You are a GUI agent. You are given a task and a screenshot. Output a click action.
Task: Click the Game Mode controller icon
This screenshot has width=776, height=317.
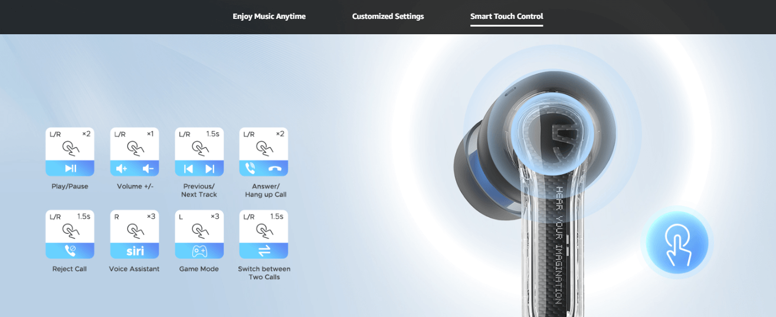click(199, 234)
